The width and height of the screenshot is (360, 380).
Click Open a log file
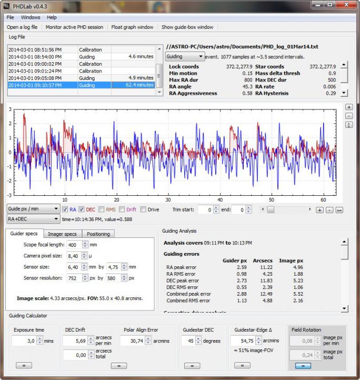22,27
